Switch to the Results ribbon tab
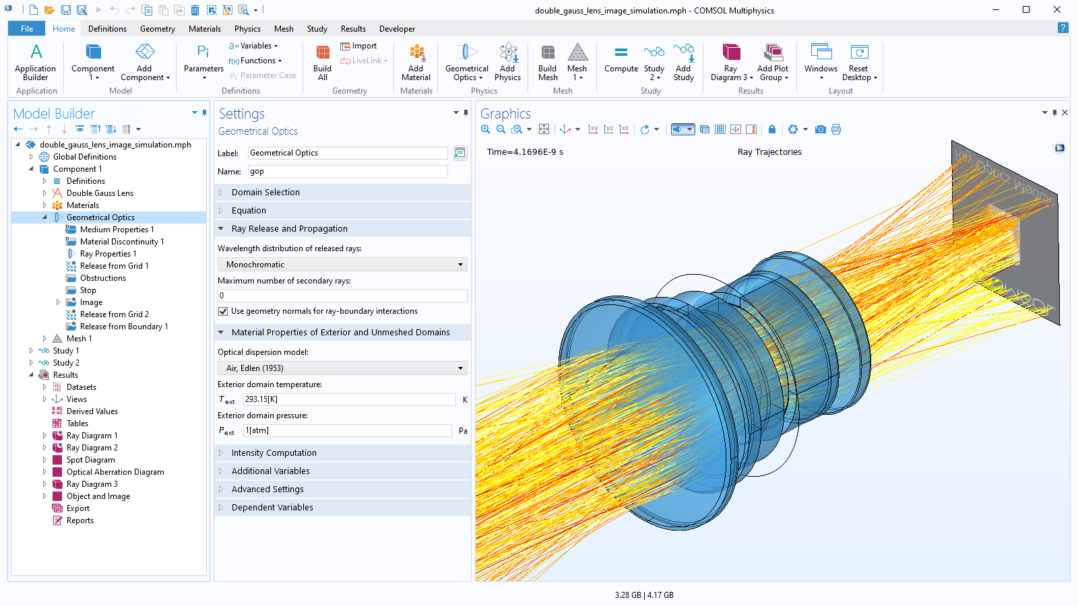Image resolution: width=1078 pixels, height=606 pixels. tap(353, 29)
